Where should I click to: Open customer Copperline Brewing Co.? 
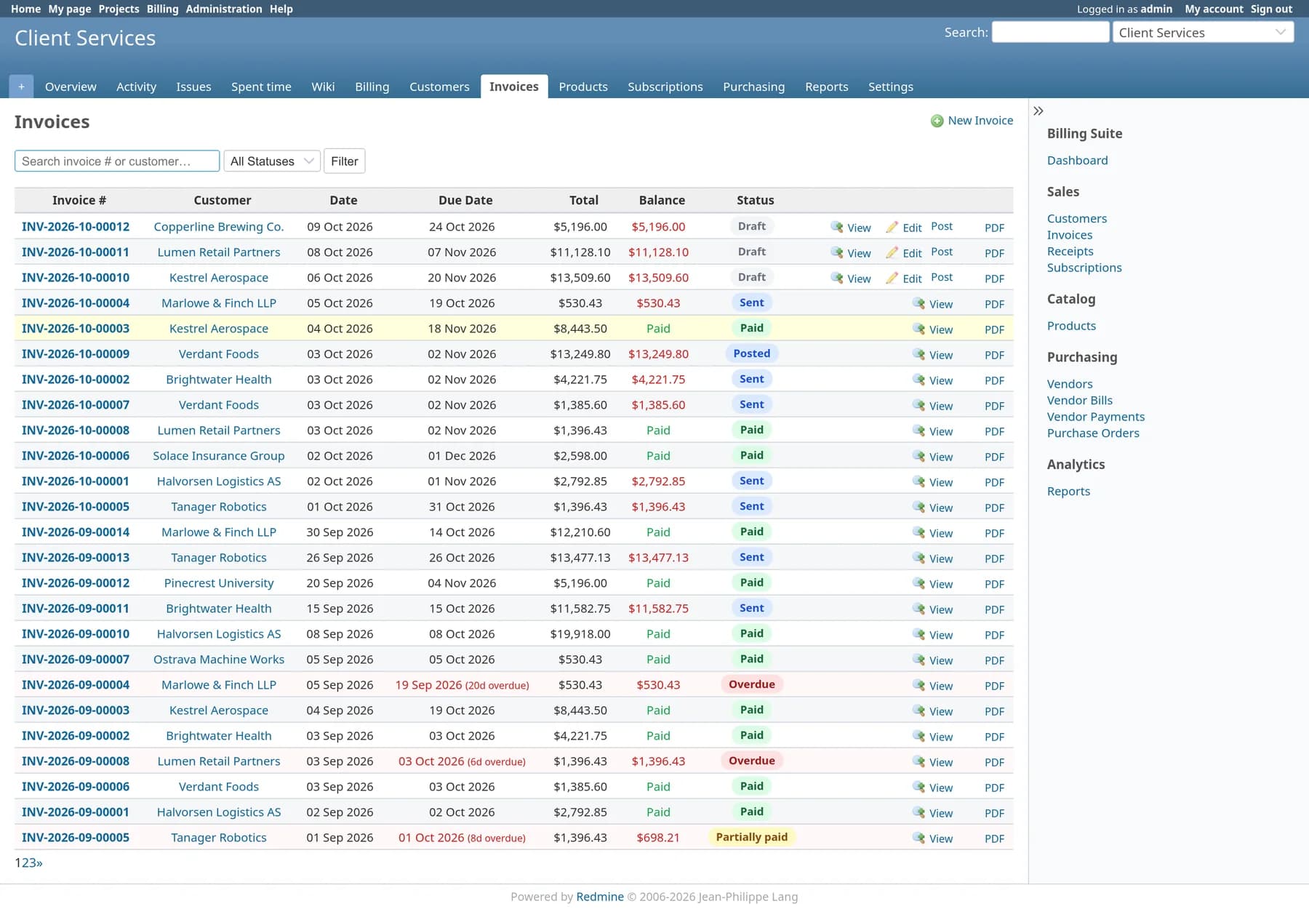pyautogui.click(x=219, y=227)
